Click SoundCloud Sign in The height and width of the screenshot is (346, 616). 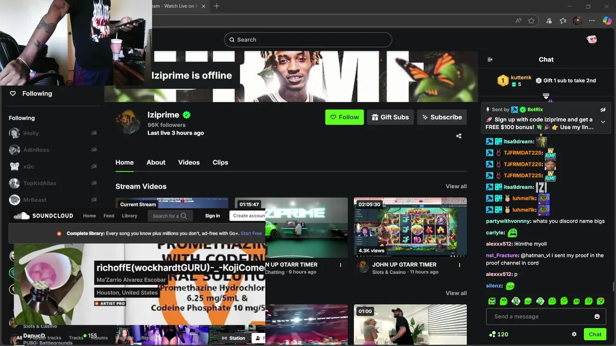(212, 216)
